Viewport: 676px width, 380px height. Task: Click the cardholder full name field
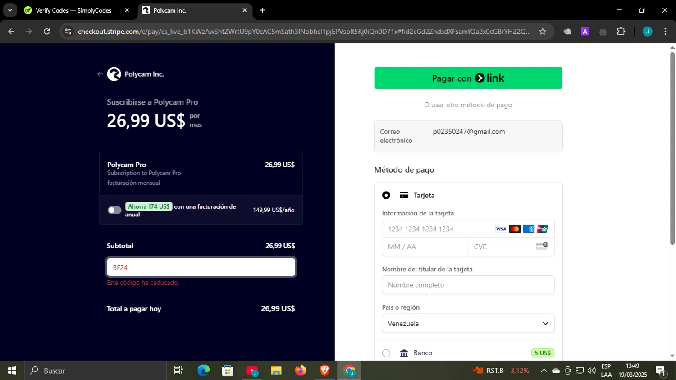pos(468,285)
